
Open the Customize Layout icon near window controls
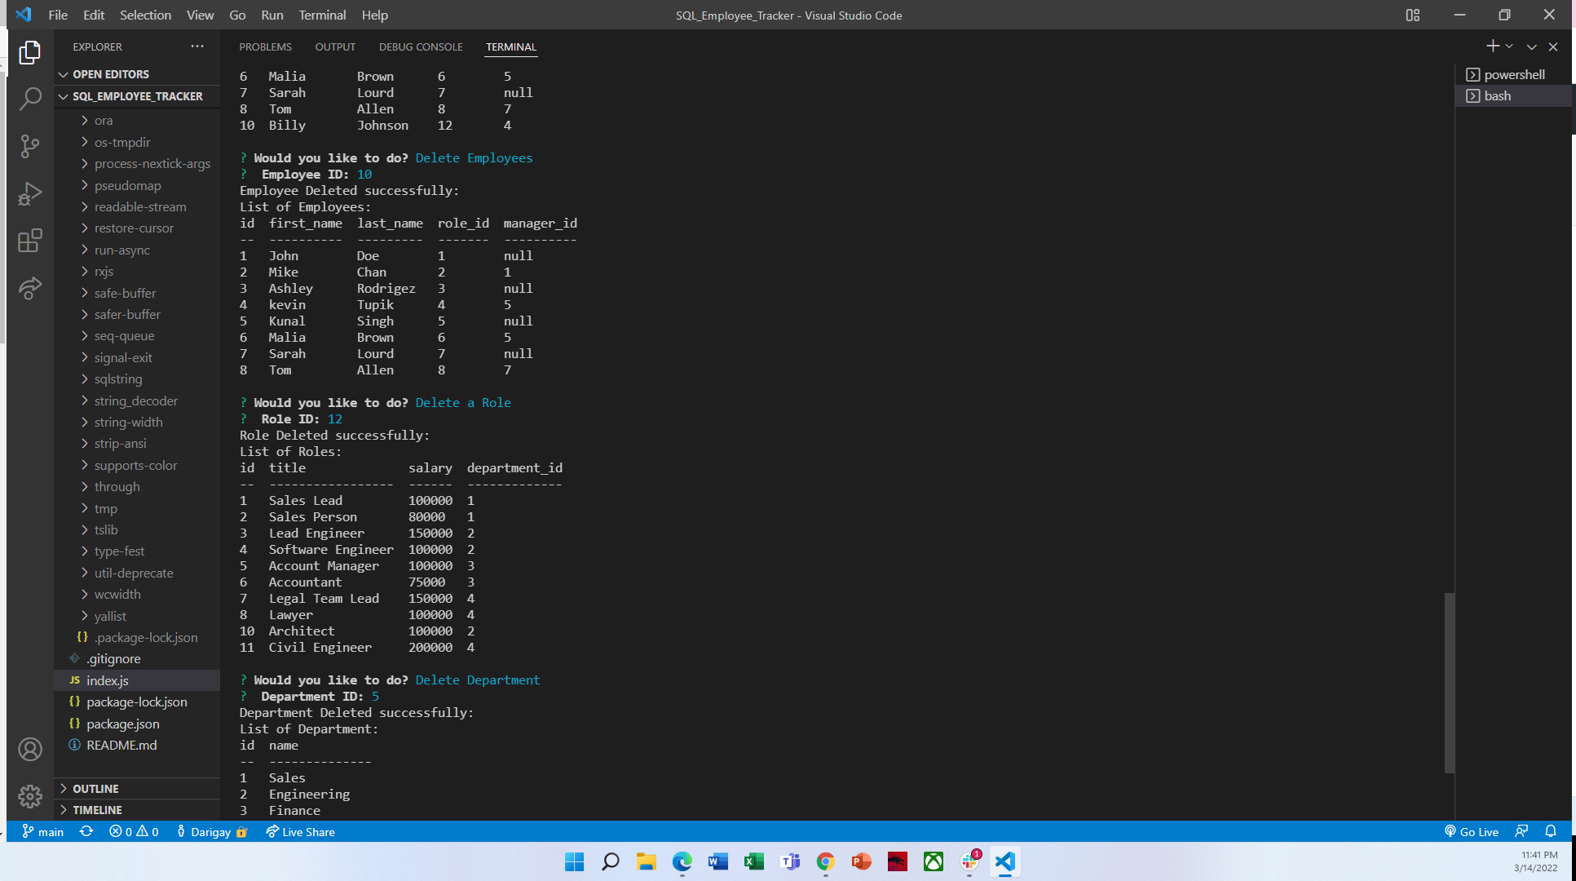(x=1413, y=15)
